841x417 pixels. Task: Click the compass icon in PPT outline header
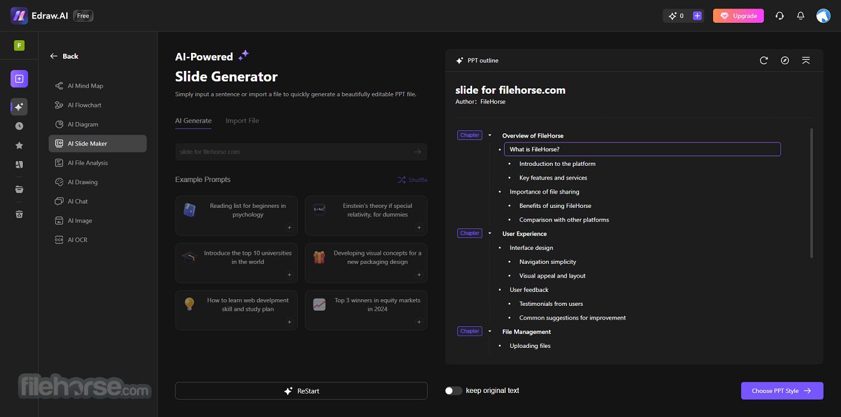click(785, 60)
